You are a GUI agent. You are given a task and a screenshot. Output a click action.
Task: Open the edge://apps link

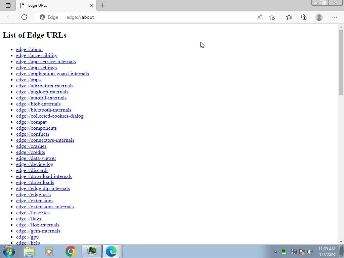point(28,80)
